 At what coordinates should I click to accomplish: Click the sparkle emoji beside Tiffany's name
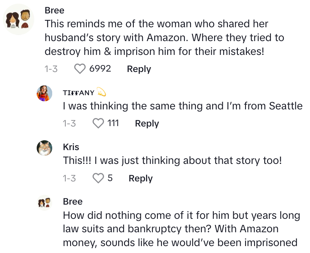(x=102, y=93)
